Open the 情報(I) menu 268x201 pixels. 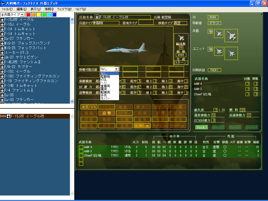tap(49, 9)
